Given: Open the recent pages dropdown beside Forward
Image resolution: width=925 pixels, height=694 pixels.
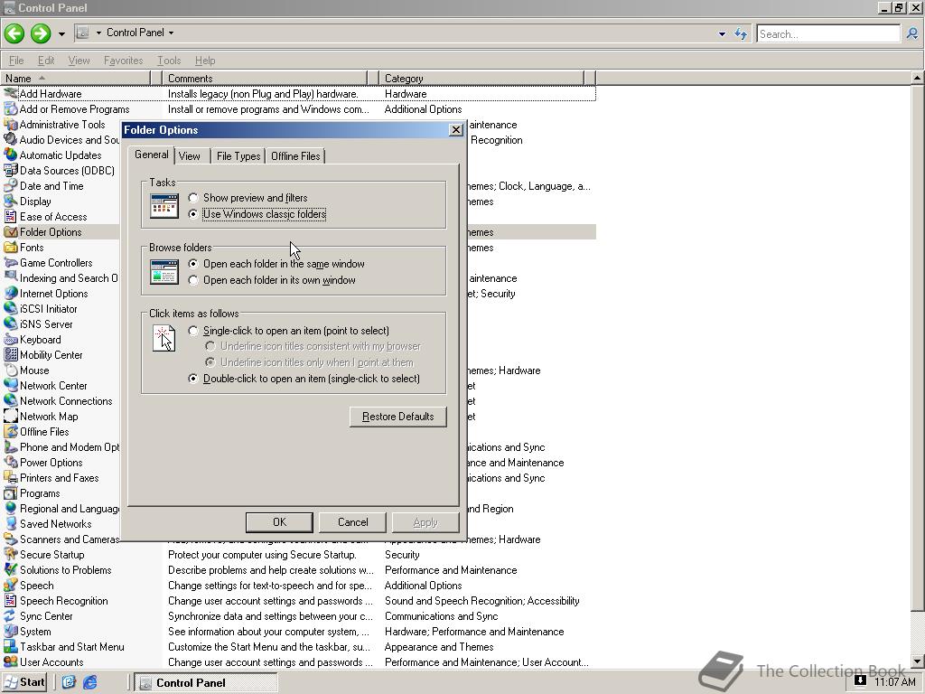Looking at the screenshot, I should [61, 33].
